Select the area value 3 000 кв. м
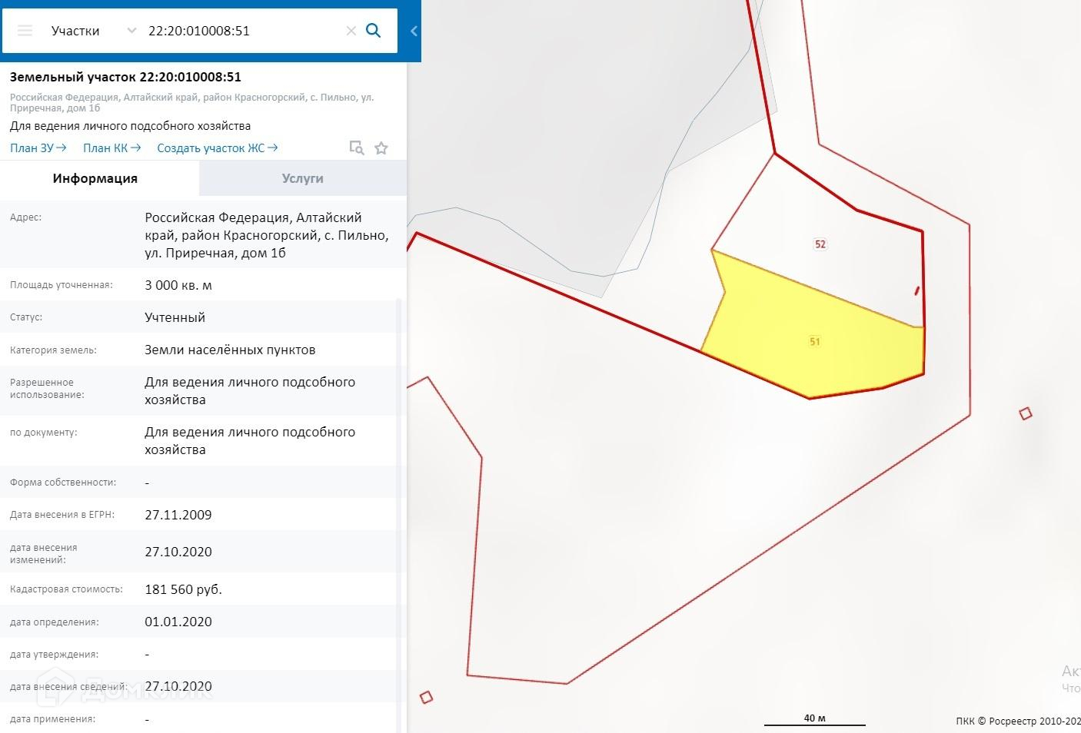Viewport: 1081px width, 733px height. [x=178, y=285]
